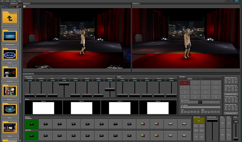
Task: Open the Pictures folder icon
Action: (10, 90)
